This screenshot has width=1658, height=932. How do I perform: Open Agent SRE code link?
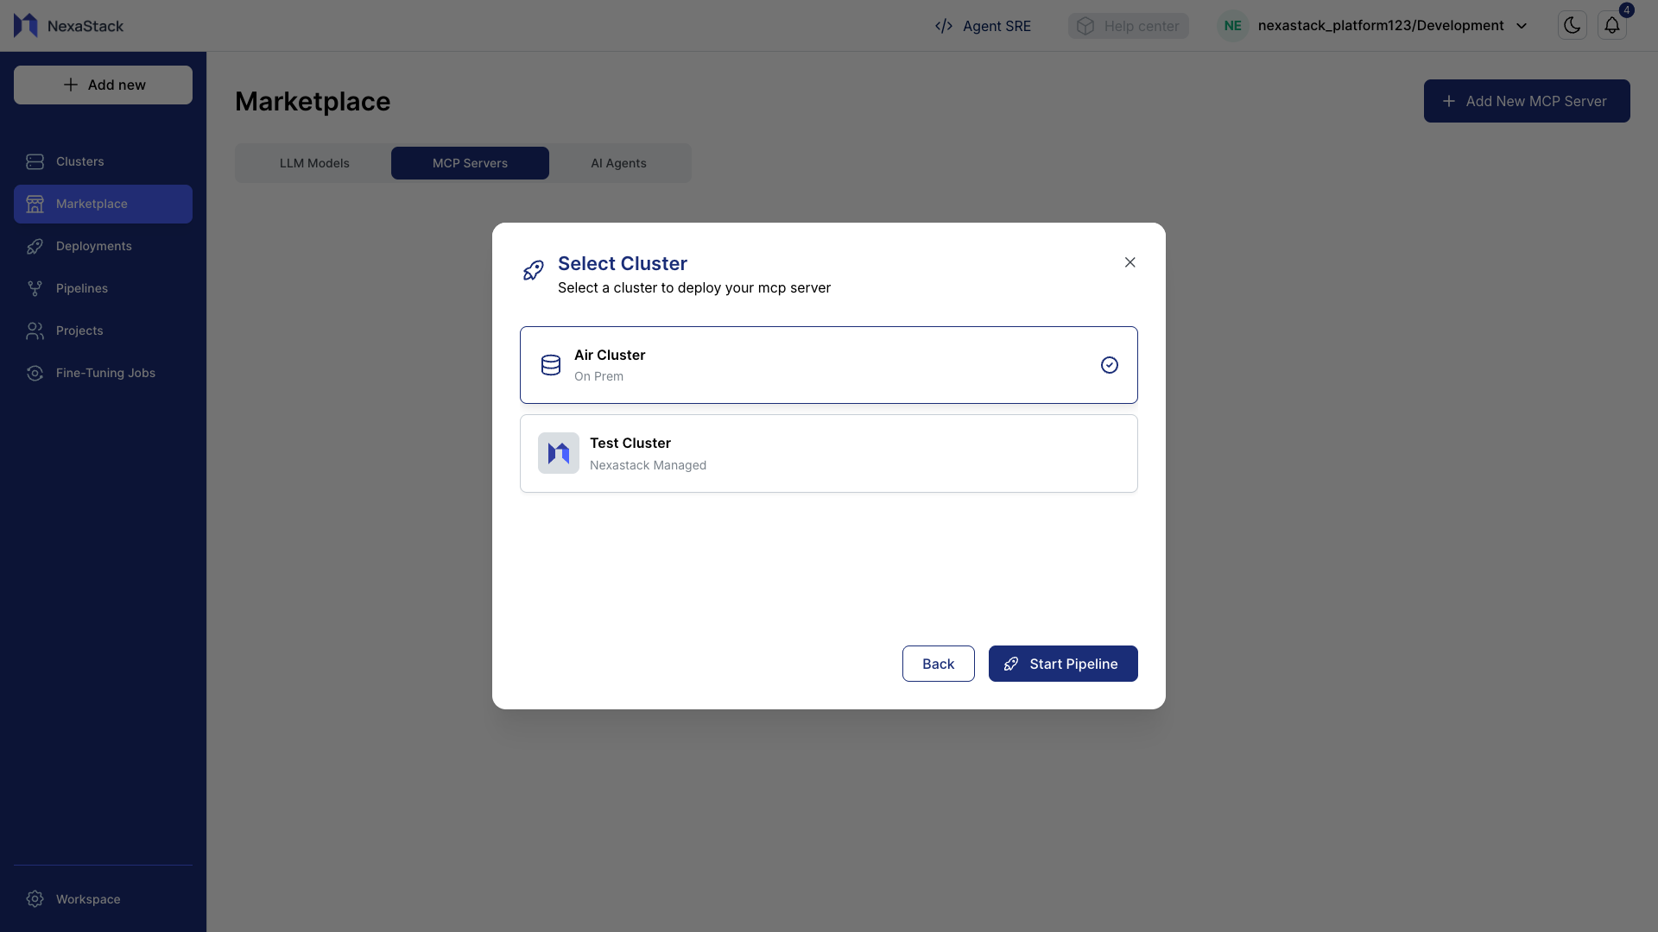(983, 26)
